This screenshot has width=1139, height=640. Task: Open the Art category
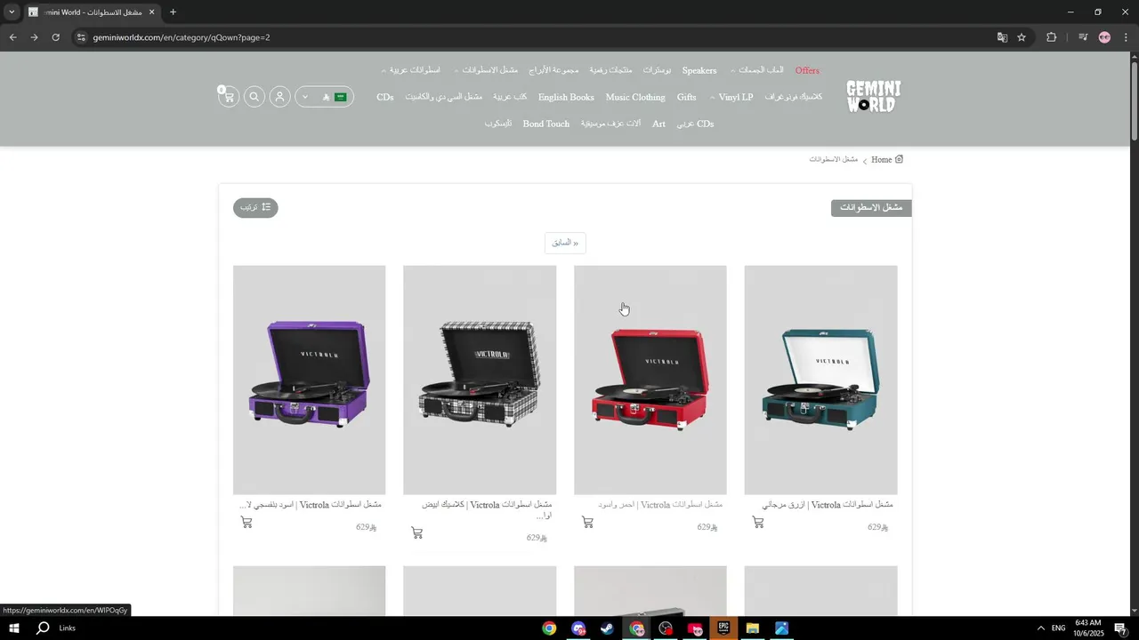pos(658,124)
